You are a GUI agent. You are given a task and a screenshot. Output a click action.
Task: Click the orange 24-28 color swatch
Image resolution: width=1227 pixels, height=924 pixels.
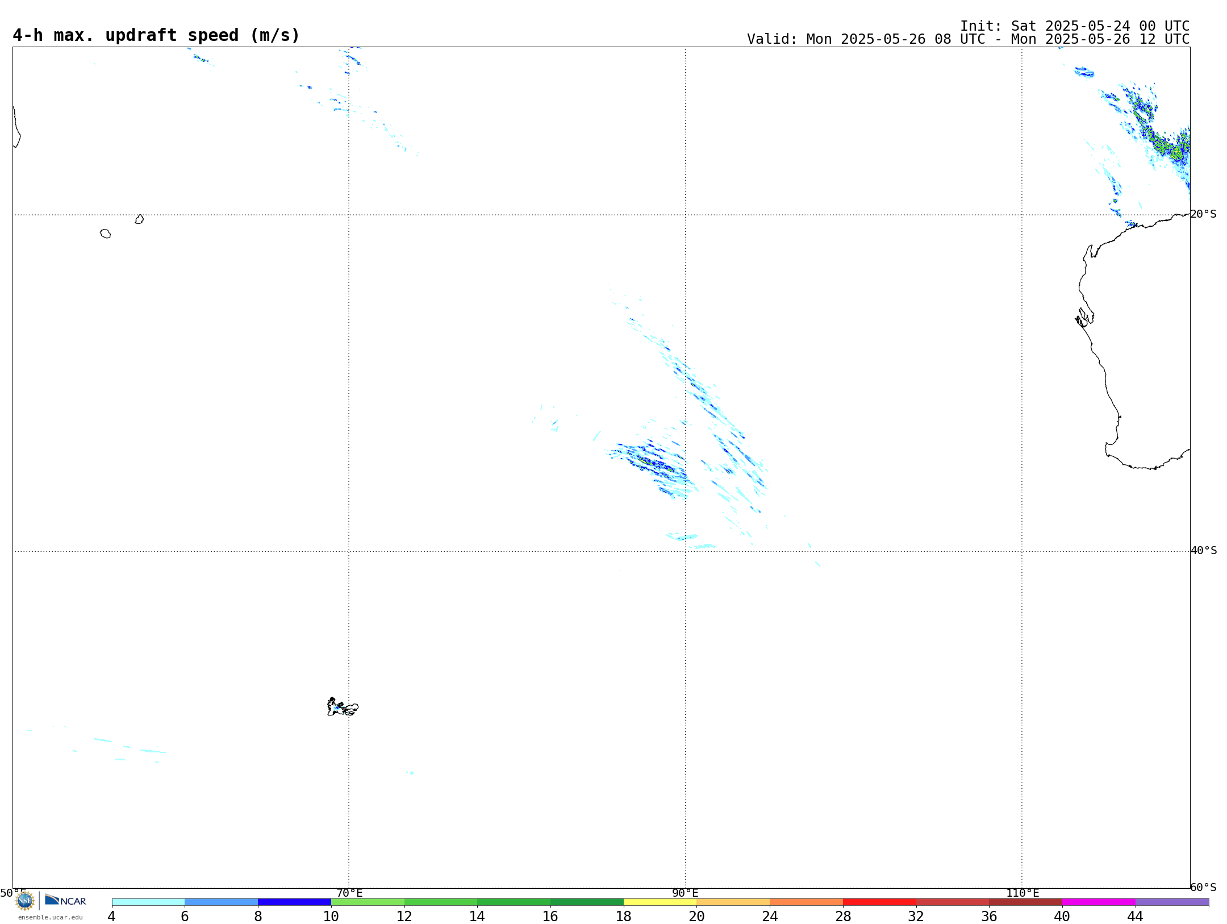tap(807, 902)
